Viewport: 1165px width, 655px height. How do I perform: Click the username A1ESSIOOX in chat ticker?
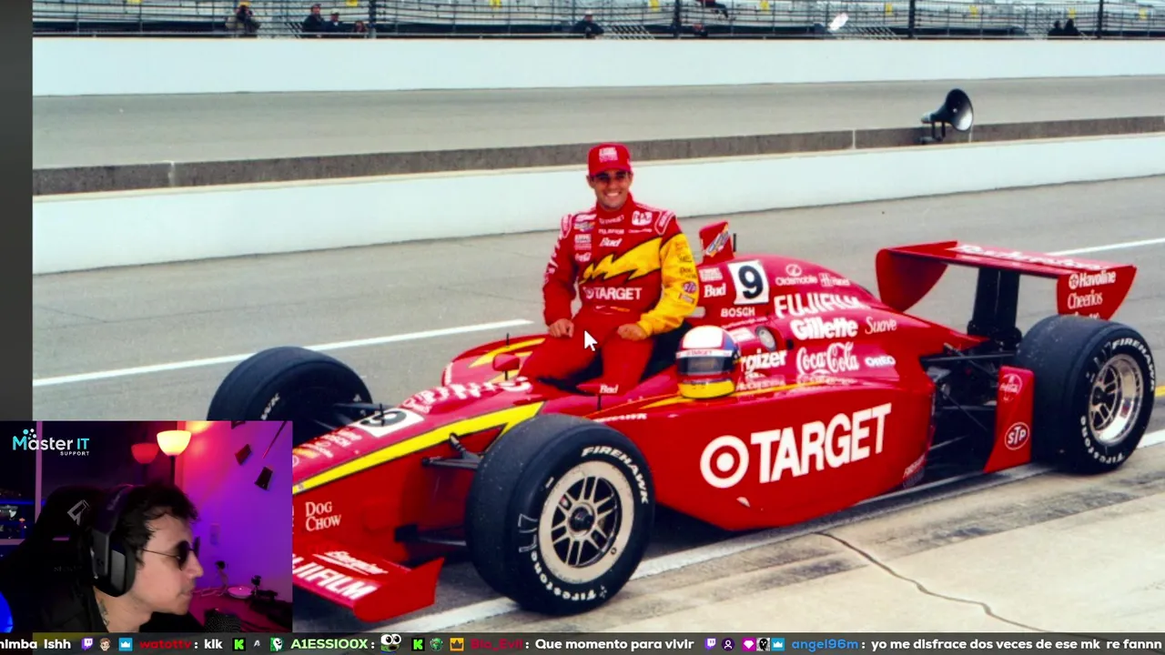[329, 644]
